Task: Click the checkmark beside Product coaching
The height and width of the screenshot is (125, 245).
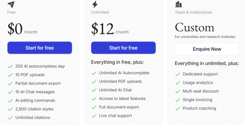Action: [178, 108]
